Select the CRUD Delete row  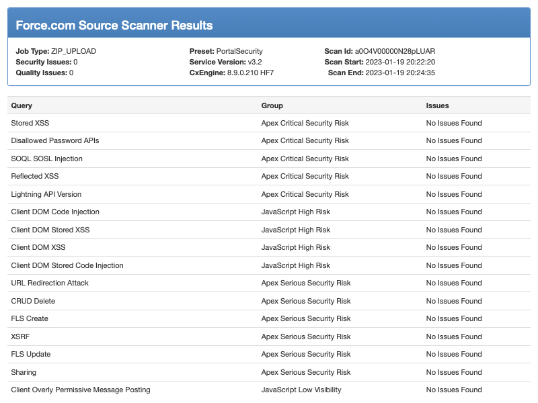269,301
